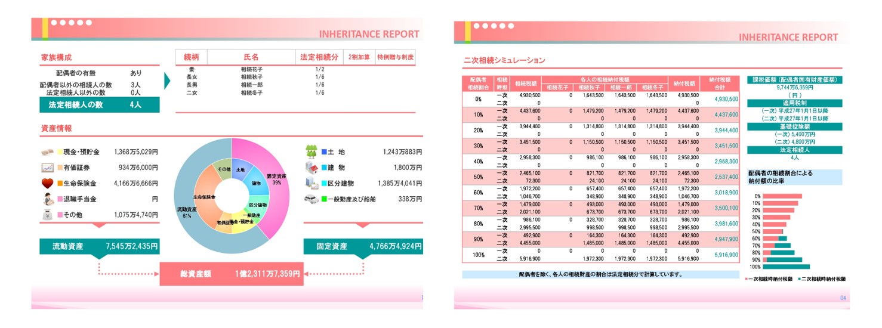Image resolution: width=882 pixels, height=328 pixels.
Task: Select the 50% spouse inheritance ratio row
Action: [x=600, y=177]
